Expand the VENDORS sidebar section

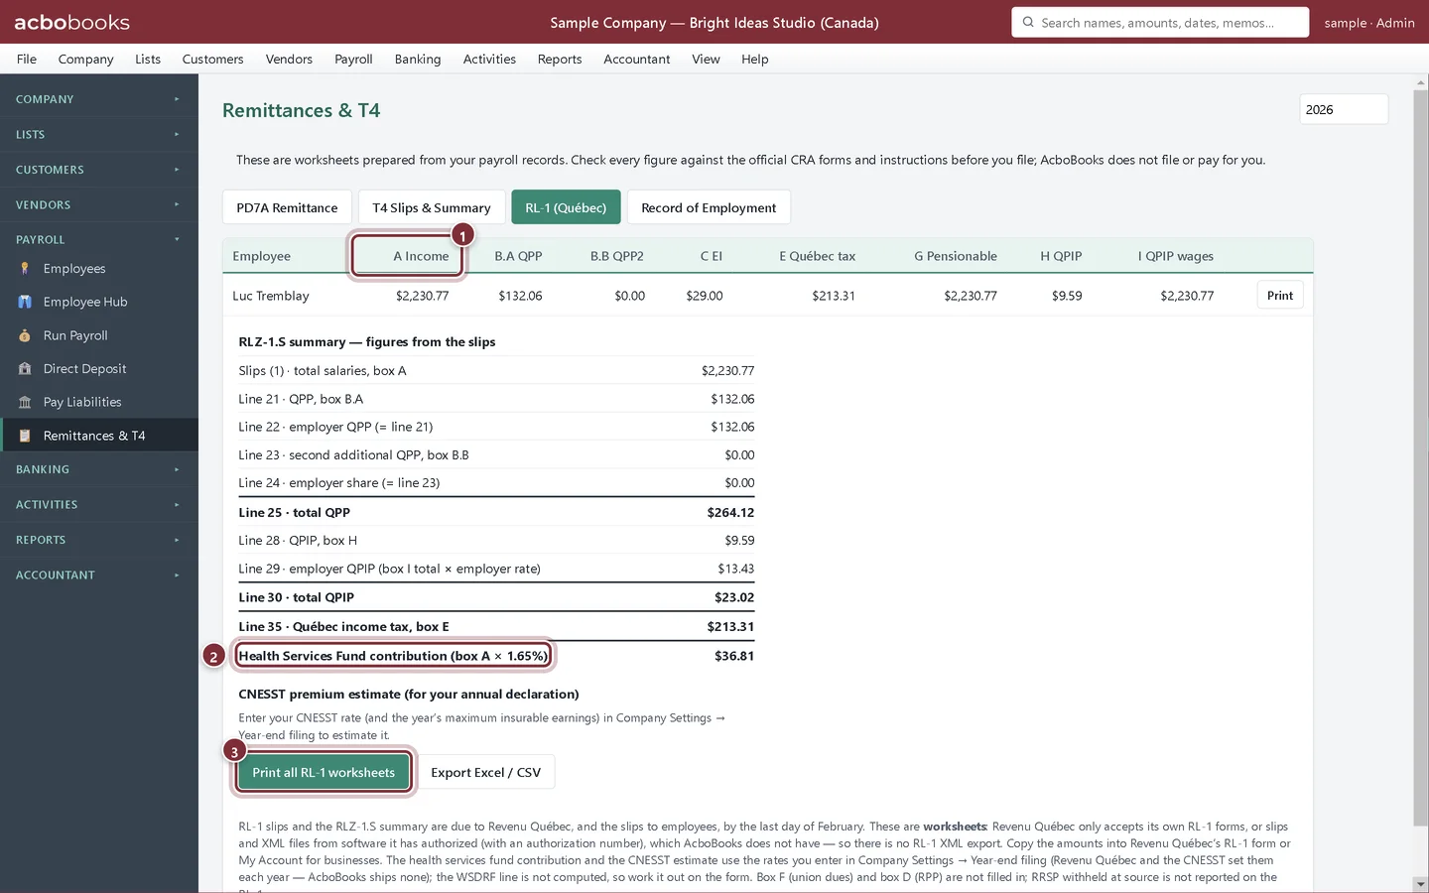(99, 204)
